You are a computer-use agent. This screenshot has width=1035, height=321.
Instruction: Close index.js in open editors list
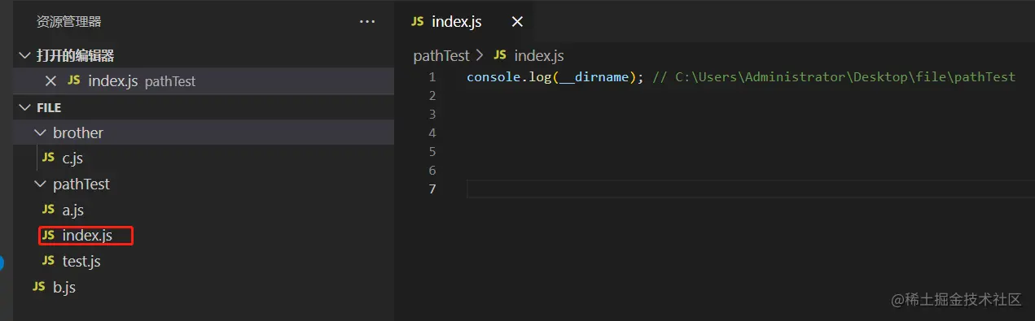(x=50, y=81)
